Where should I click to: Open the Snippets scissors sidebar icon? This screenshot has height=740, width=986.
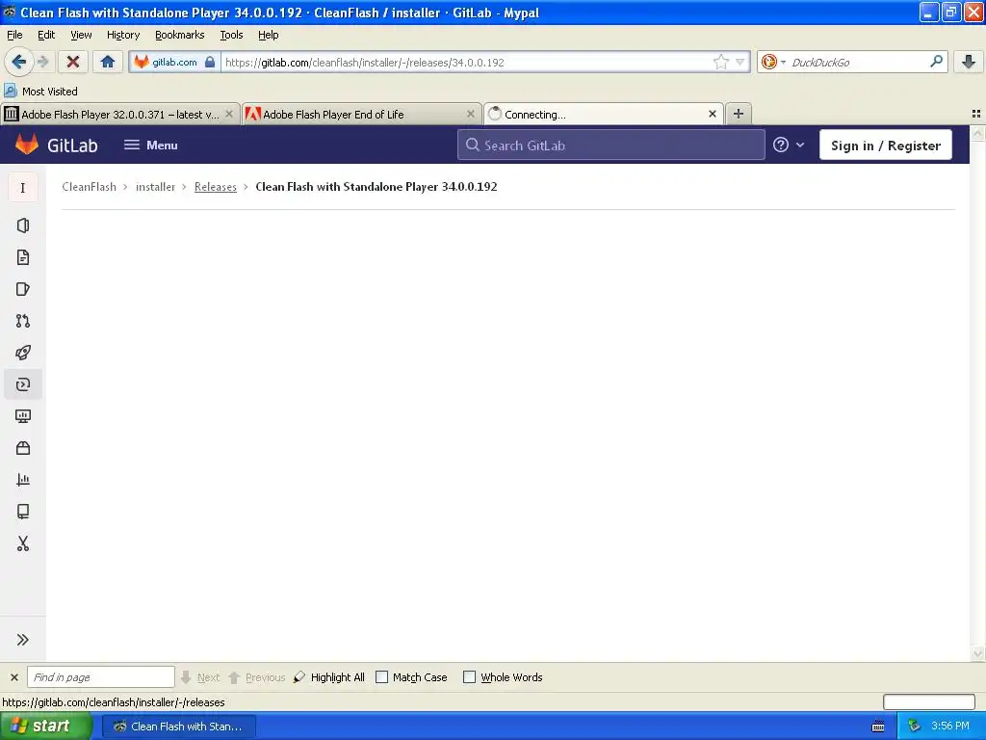pos(23,543)
